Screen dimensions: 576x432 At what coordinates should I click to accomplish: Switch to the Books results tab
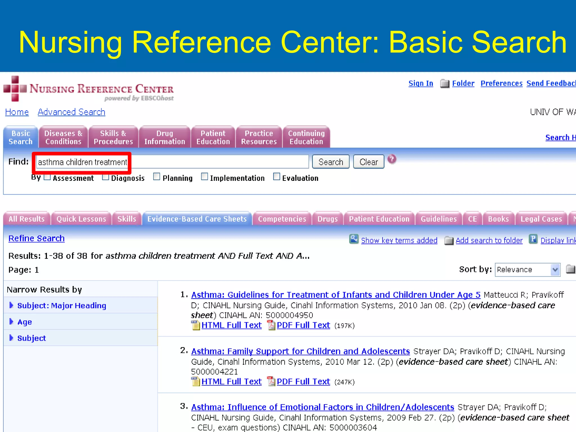(x=498, y=219)
